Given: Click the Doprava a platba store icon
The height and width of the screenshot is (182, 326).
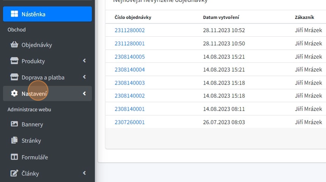Looking at the screenshot, I should 14,77.
